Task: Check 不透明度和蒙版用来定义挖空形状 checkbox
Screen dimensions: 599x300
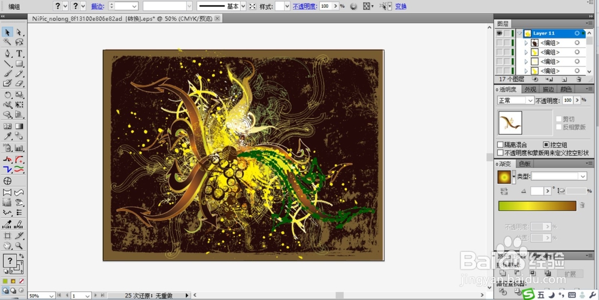Action: pyautogui.click(x=500, y=153)
